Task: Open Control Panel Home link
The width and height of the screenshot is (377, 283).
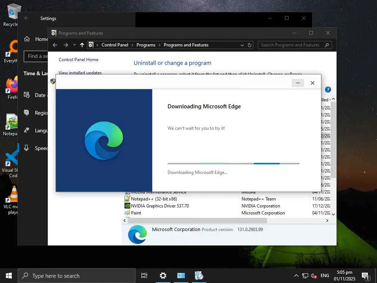Action: (78, 60)
